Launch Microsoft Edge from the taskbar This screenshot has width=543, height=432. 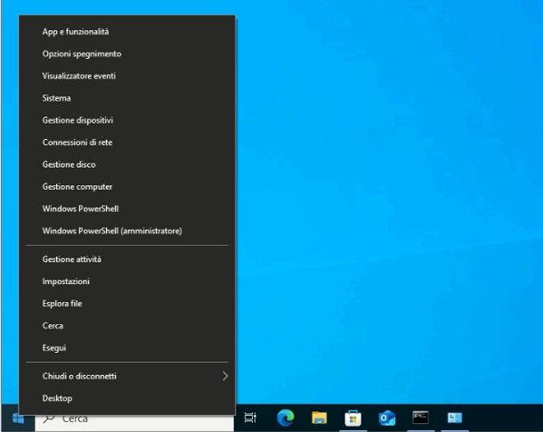[x=286, y=418]
